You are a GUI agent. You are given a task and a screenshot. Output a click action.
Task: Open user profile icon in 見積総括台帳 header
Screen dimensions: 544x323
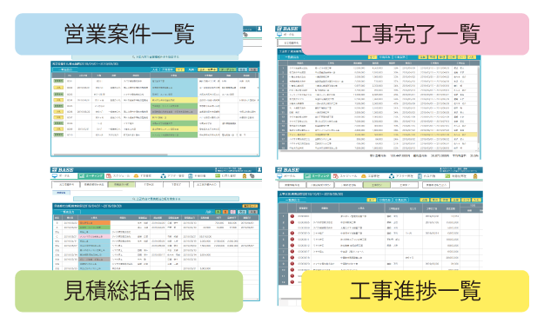[259, 169]
